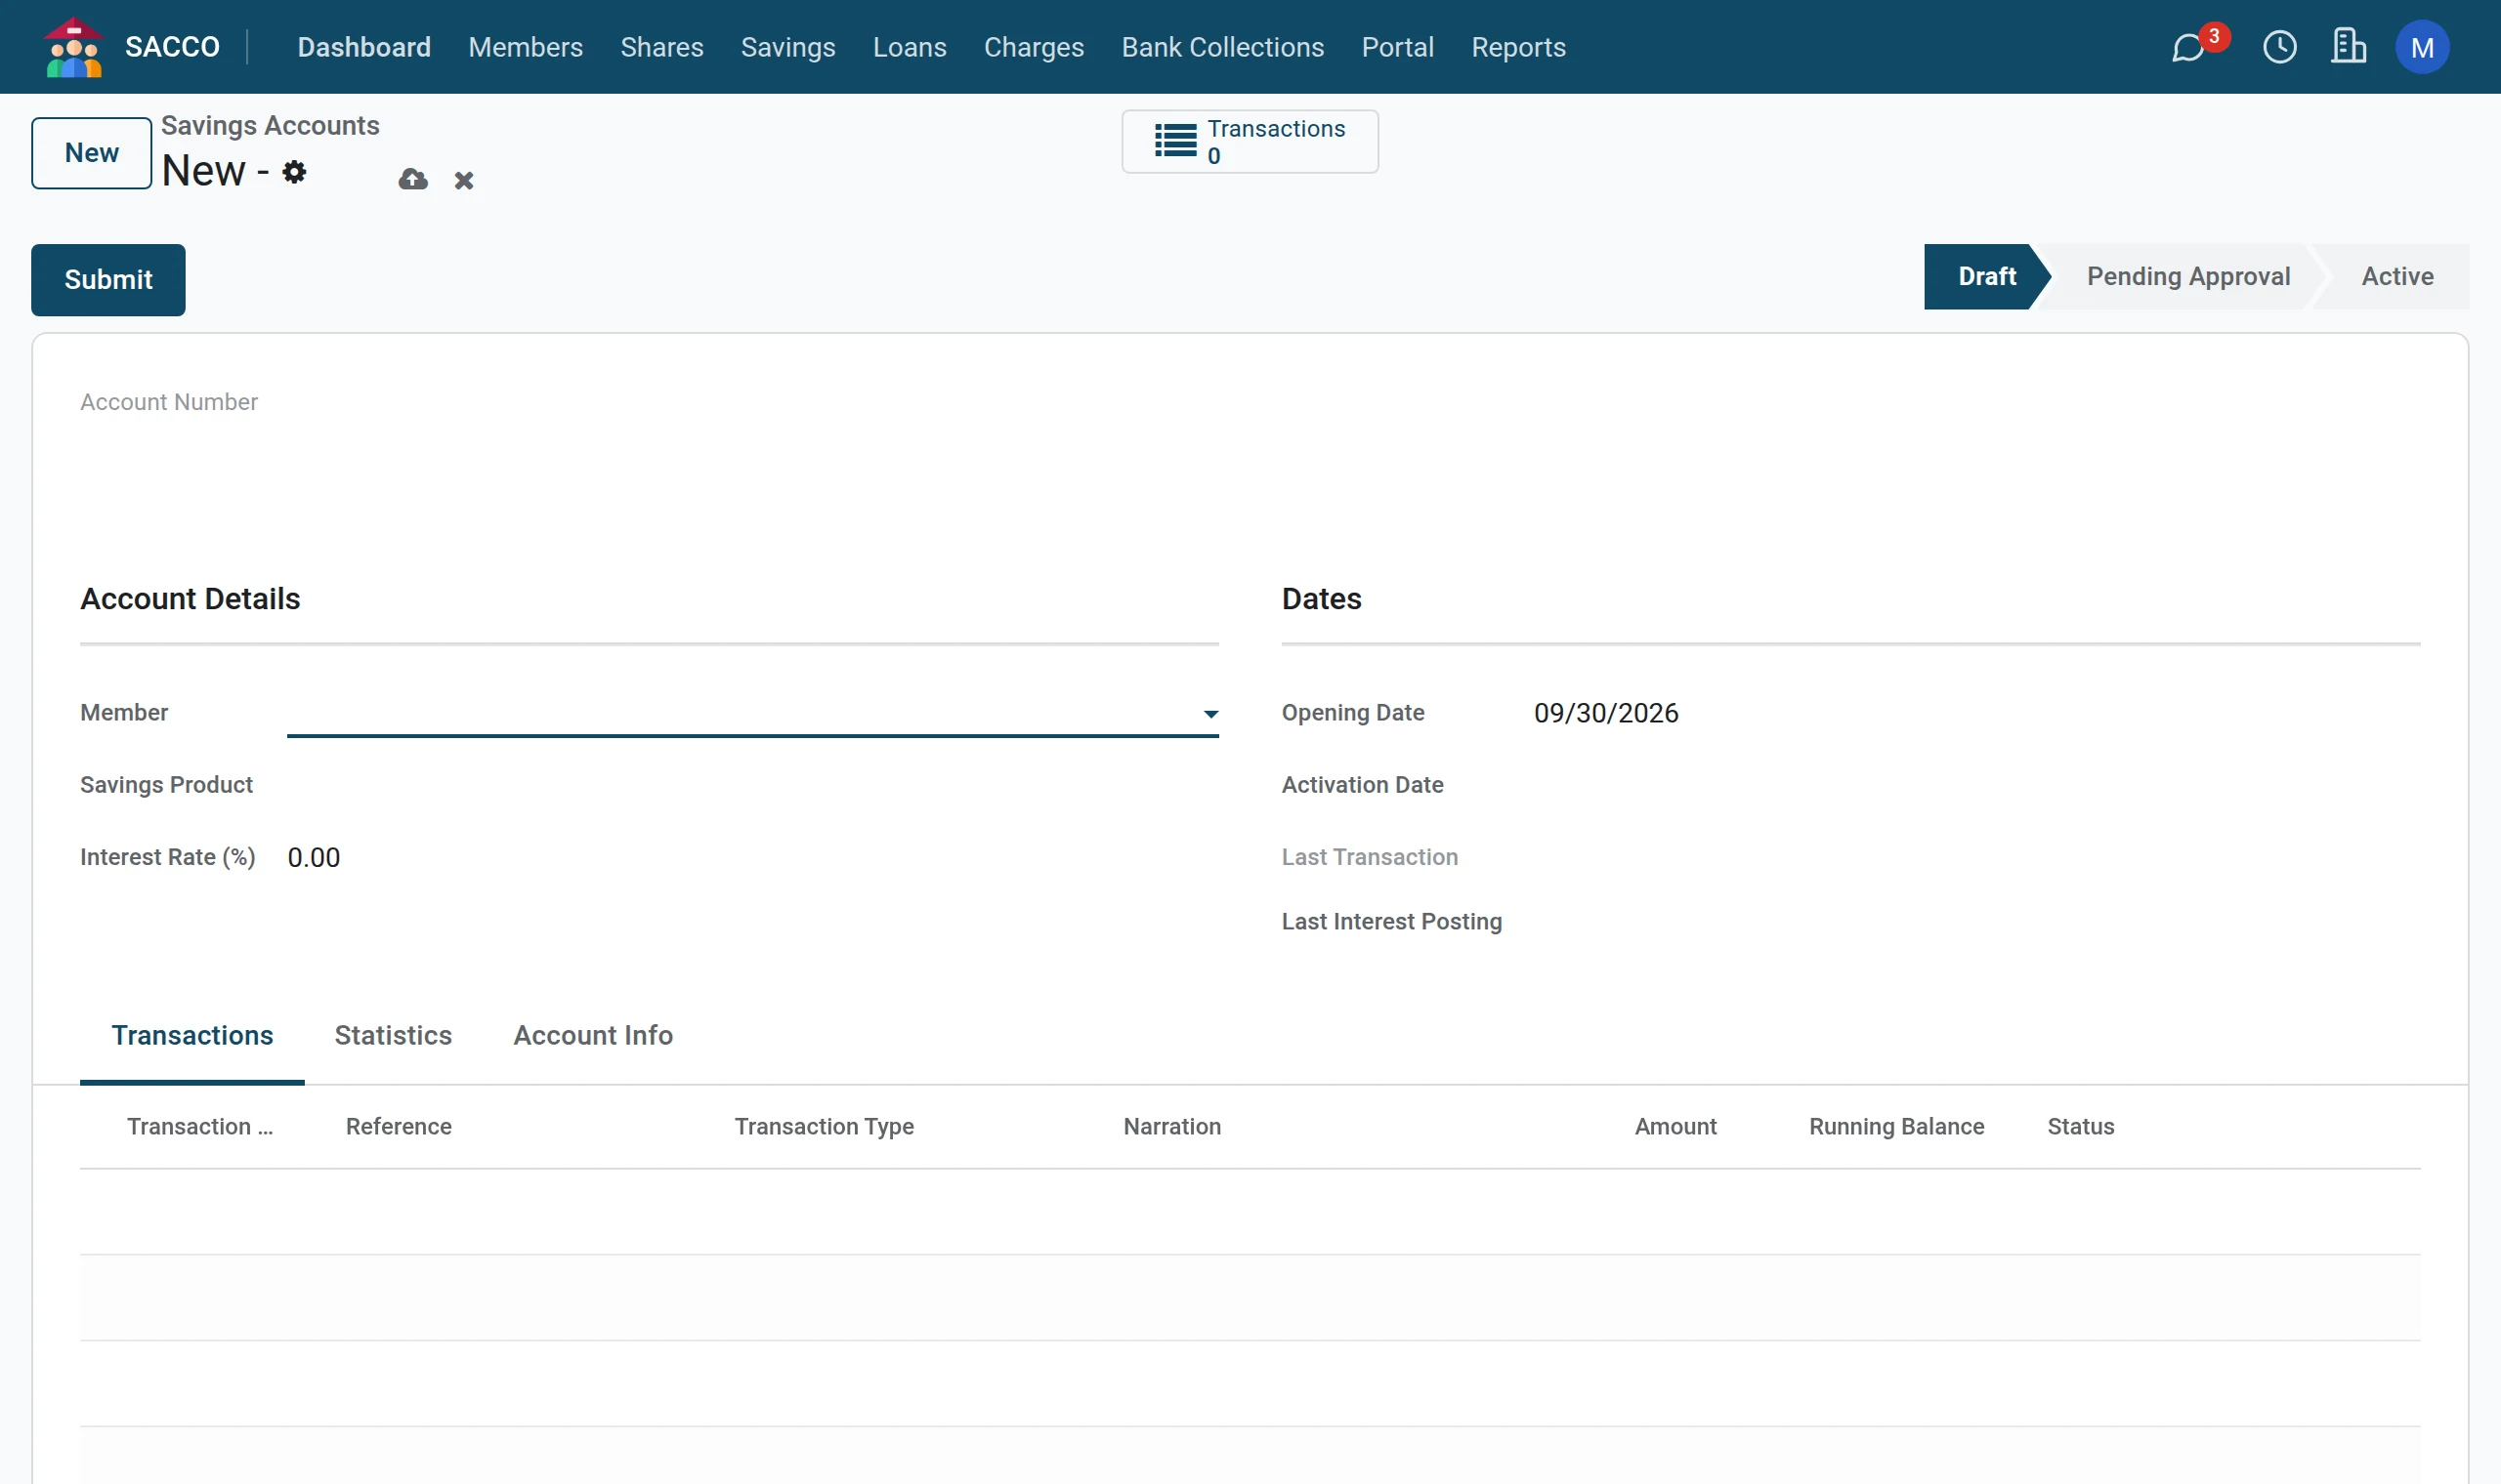Open the Savings menu
This screenshot has height=1484, width=2501.
[787, 47]
